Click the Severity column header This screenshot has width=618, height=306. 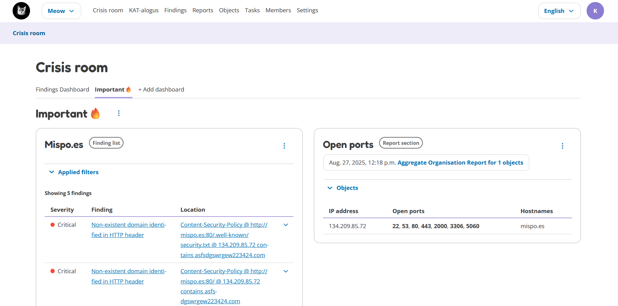[x=62, y=210]
